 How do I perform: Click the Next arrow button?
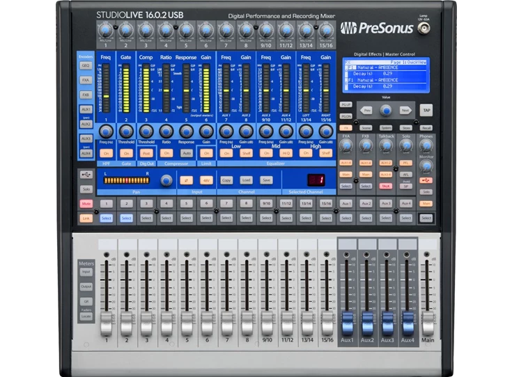pyautogui.click(x=405, y=110)
